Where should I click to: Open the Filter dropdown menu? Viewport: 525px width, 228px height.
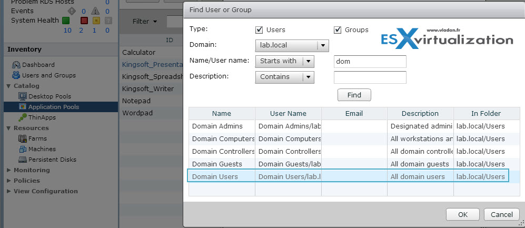[145, 22]
